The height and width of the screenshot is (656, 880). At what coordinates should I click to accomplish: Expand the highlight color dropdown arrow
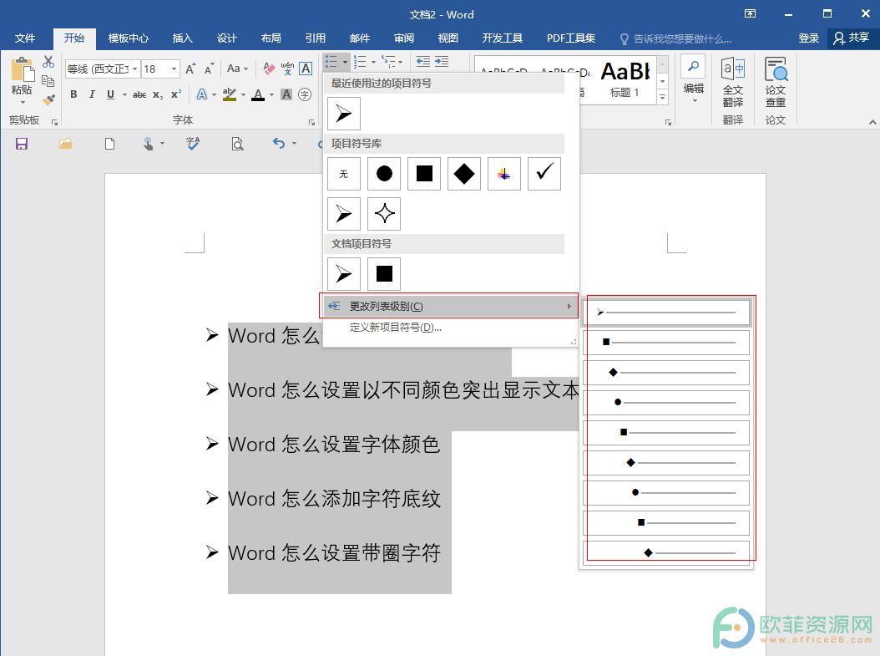pos(243,95)
